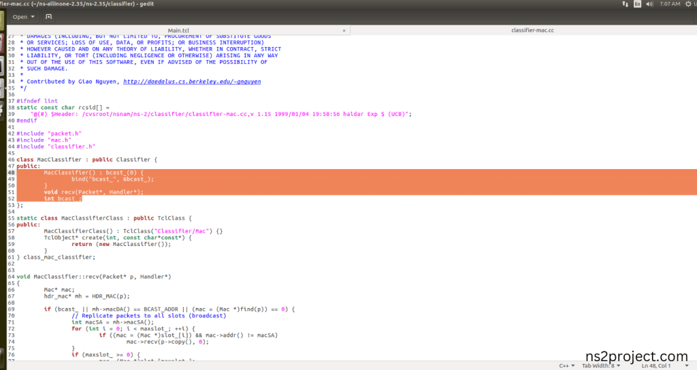Click on '#include "classifier.h"' line
The height and width of the screenshot is (370, 697).
(56, 147)
